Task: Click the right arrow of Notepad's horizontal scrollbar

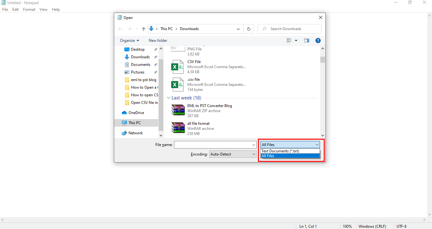Action: pyautogui.click(x=424, y=220)
